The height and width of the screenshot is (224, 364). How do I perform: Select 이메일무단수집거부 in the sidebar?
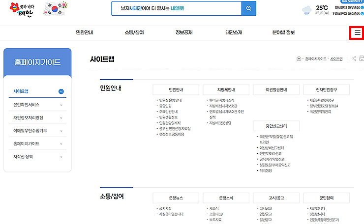(30, 131)
